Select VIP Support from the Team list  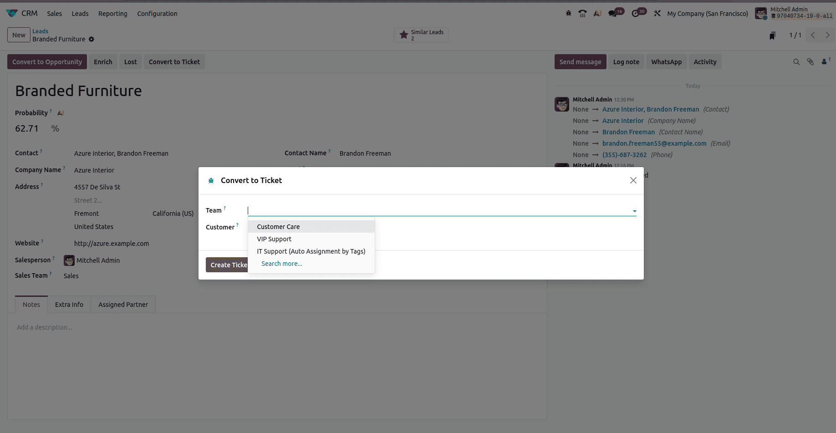click(274, 239)
